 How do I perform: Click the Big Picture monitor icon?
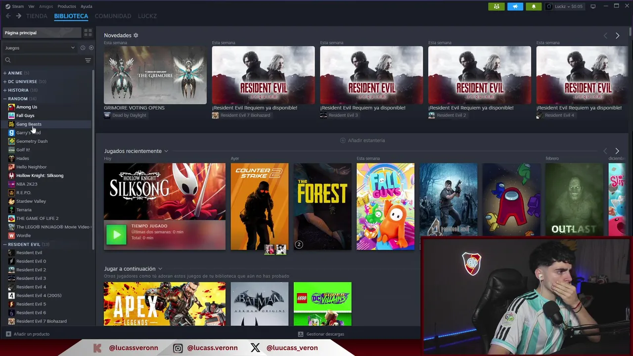[x=593, y=6]
